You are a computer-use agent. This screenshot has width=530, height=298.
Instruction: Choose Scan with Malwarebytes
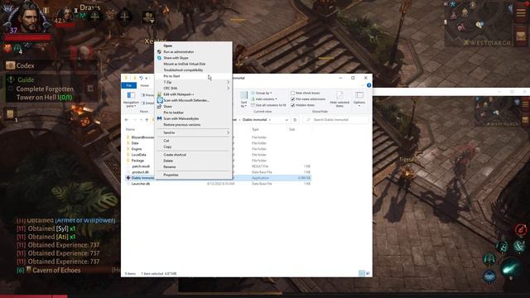(x=181, y=118)
